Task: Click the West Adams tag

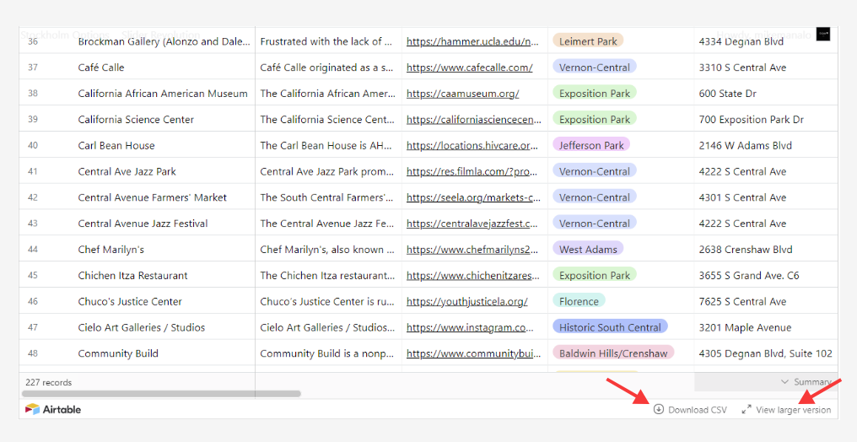Action: click(x=588, y=249)
